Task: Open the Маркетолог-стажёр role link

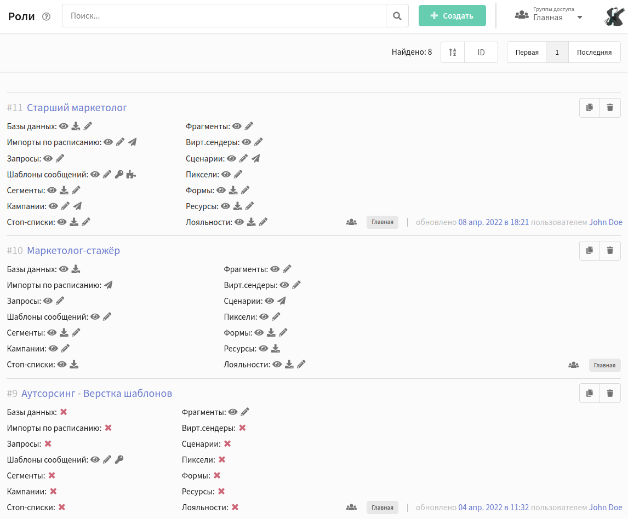Action: pyautogui.click(x=73, y=251)
